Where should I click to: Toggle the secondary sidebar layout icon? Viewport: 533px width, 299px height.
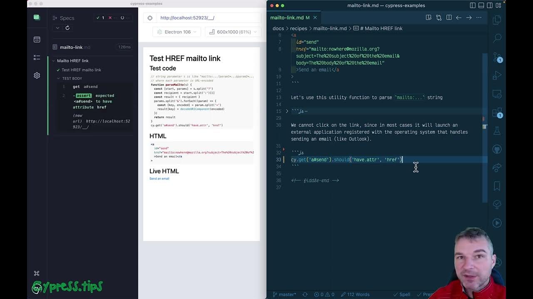coord(490,5)
